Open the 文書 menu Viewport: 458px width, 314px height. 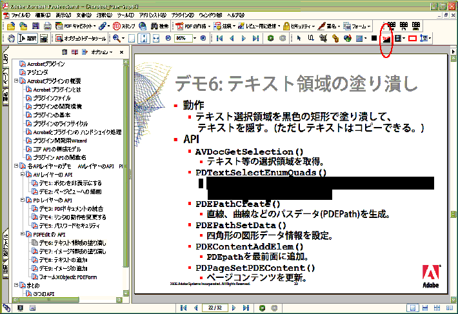(x=84, y=15)
